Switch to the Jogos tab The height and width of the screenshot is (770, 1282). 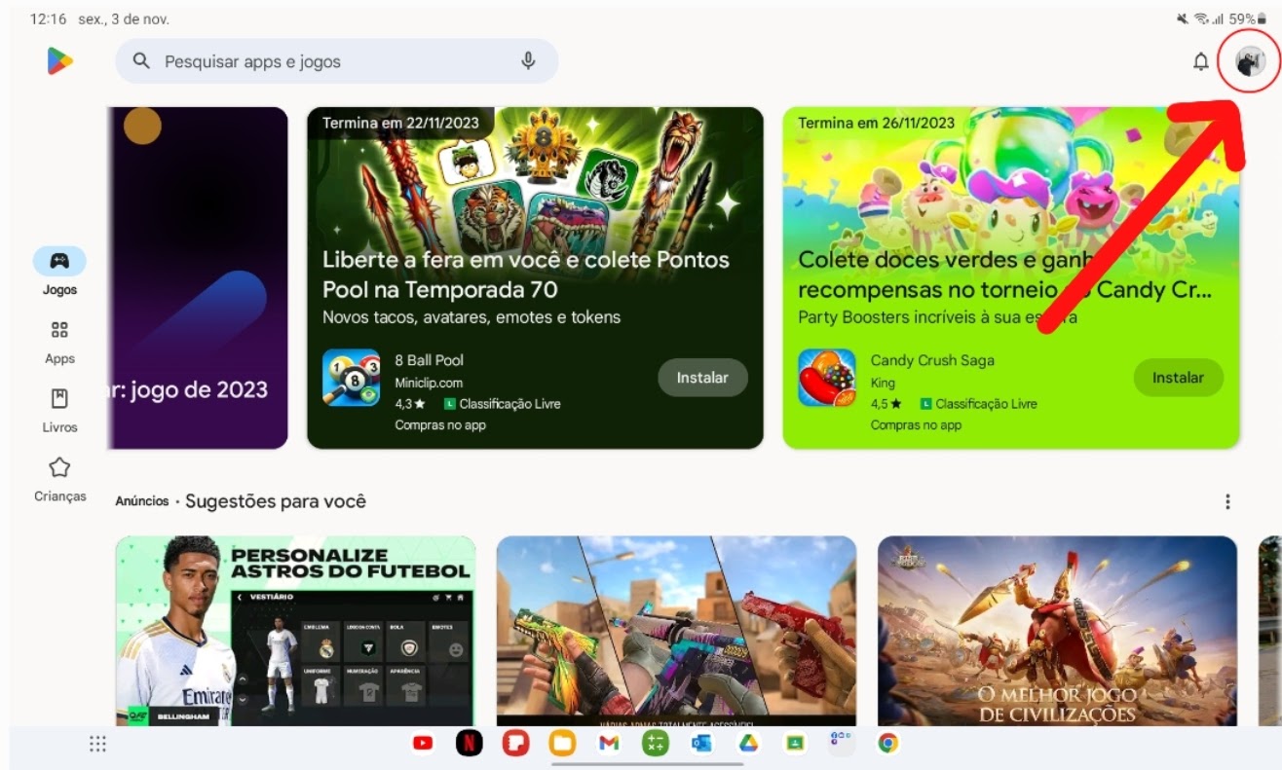(59, 272)
